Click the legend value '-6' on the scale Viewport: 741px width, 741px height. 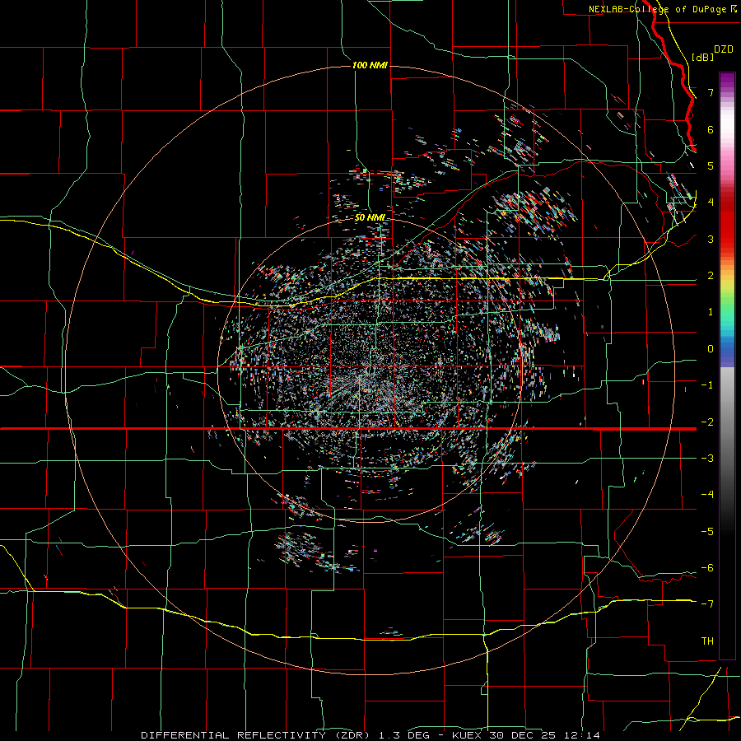click(707, 568)
